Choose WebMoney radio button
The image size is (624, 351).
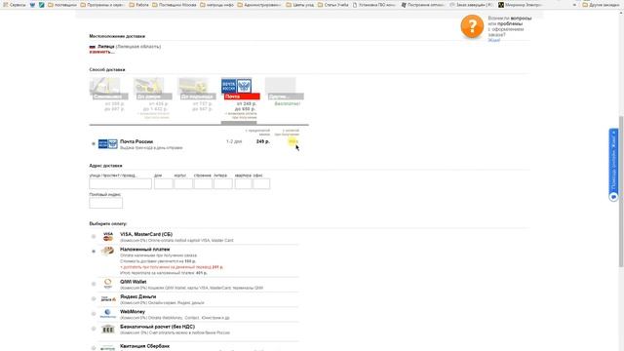point(94,314)
